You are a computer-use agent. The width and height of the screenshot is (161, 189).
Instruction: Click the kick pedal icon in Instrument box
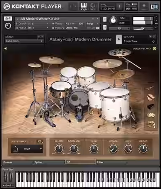15,149
